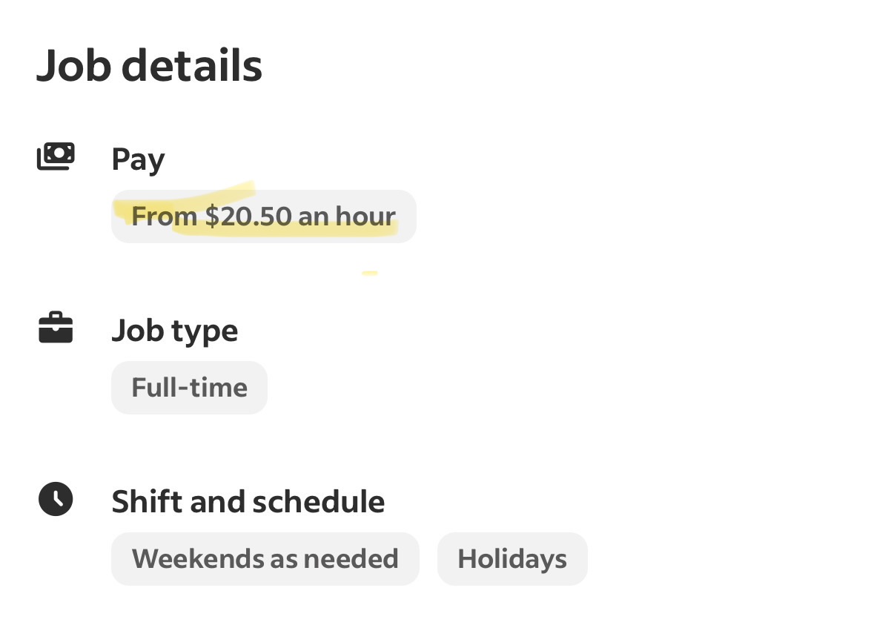Select the Shift and schedule heading
The height and width of the screenshot is (625, 874).
(248, 501)
